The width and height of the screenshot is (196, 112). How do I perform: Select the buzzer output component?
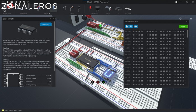[x=97, y=8]
